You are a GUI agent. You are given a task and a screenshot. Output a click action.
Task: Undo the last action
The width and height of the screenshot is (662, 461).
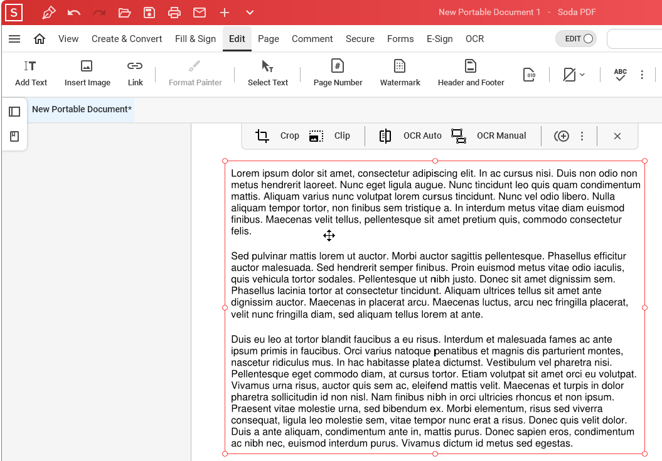pos(74,13)
